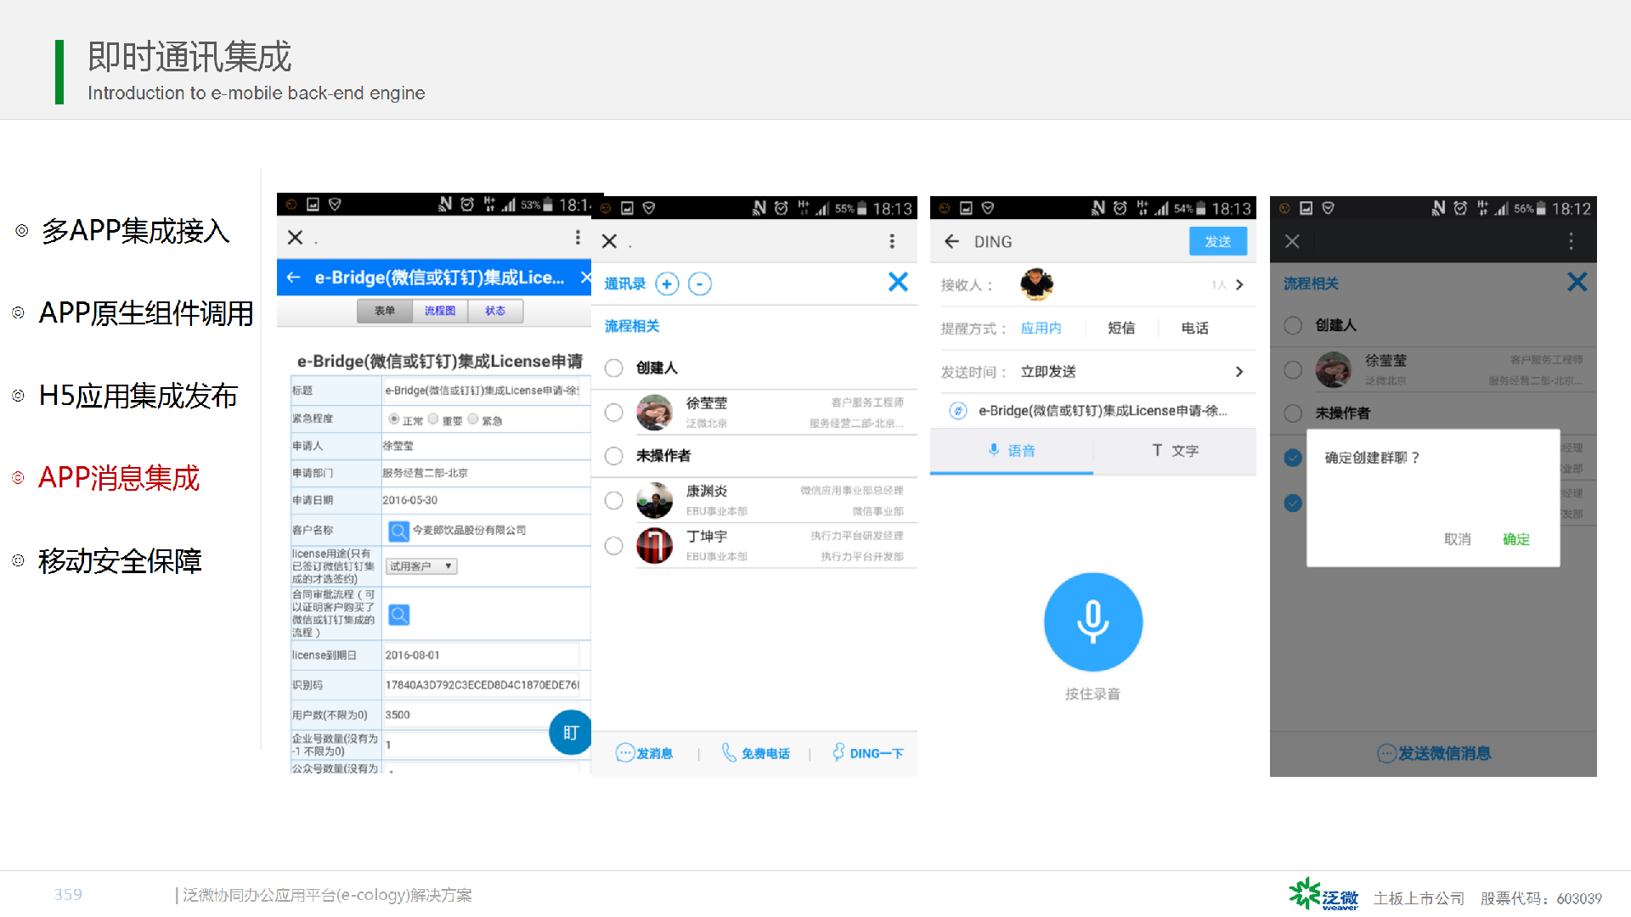Open the three-dot menu in the form screen
This screenshot has height=917, width=1631.
point(578,238)
